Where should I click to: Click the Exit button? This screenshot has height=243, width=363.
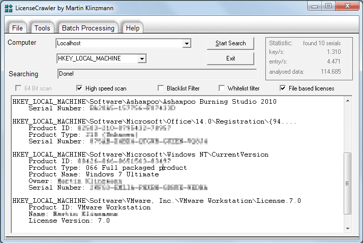[x=231, y=58]
